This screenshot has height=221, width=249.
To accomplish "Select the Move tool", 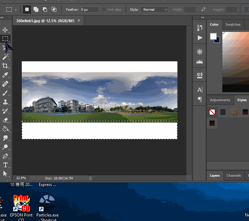I will 5,30.
